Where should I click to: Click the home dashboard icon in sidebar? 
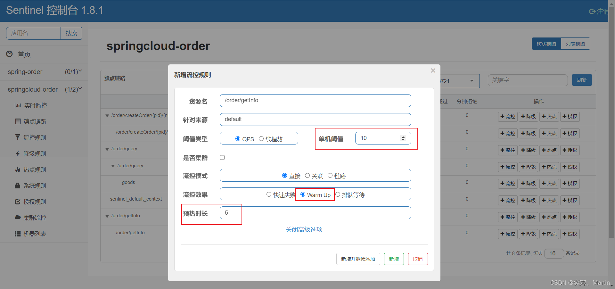pos(10,54)
